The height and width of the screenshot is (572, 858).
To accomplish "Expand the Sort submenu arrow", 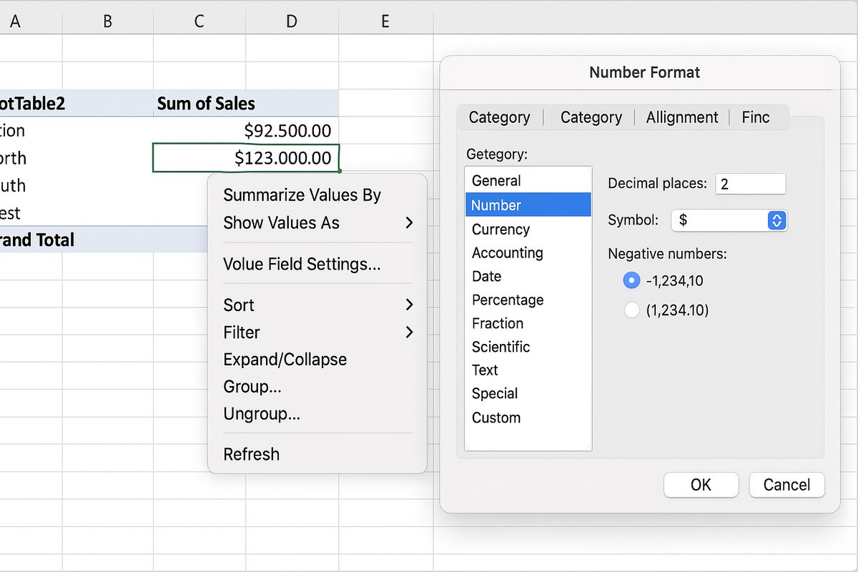I will (x=409, y=305).
